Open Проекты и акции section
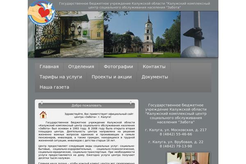246x164 pixels. coord(112,77)
